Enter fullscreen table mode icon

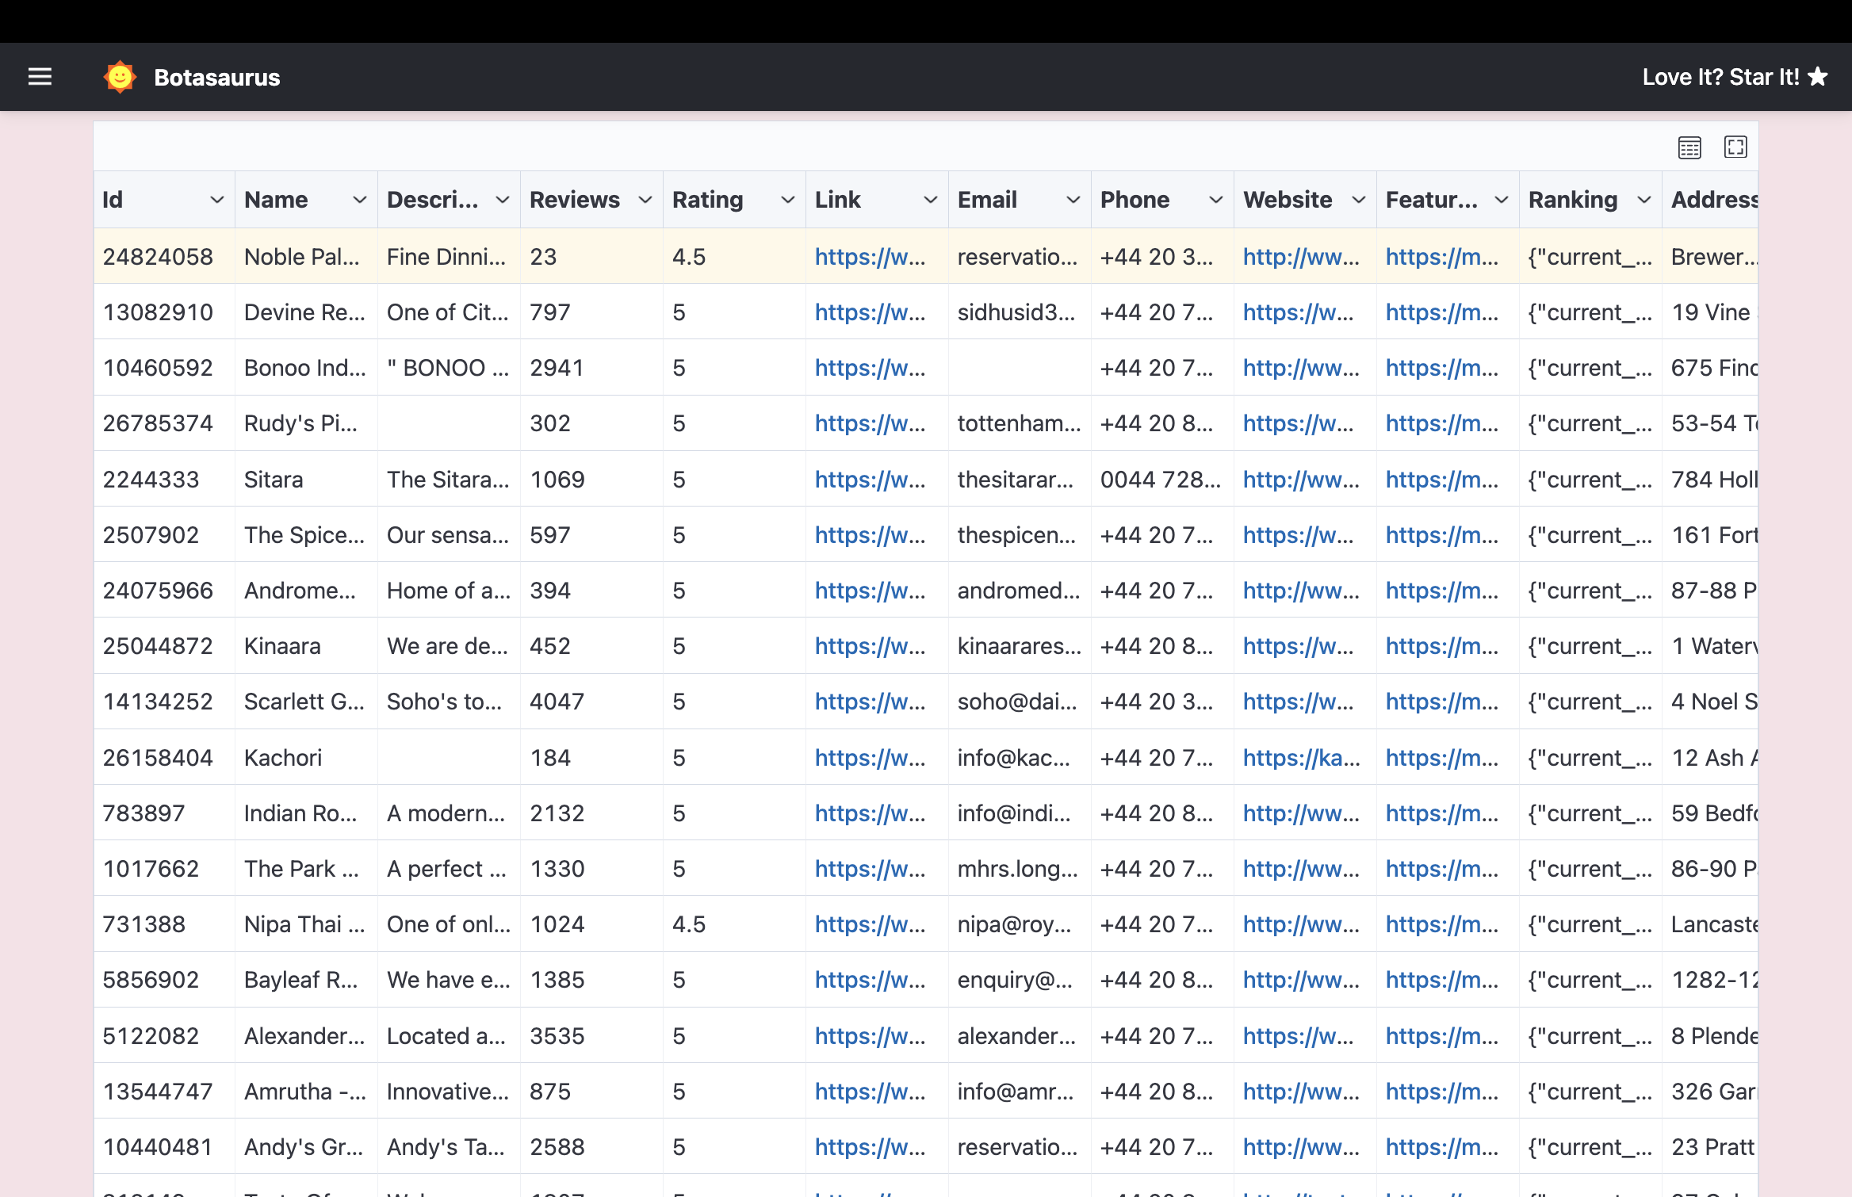[1735, 147]
